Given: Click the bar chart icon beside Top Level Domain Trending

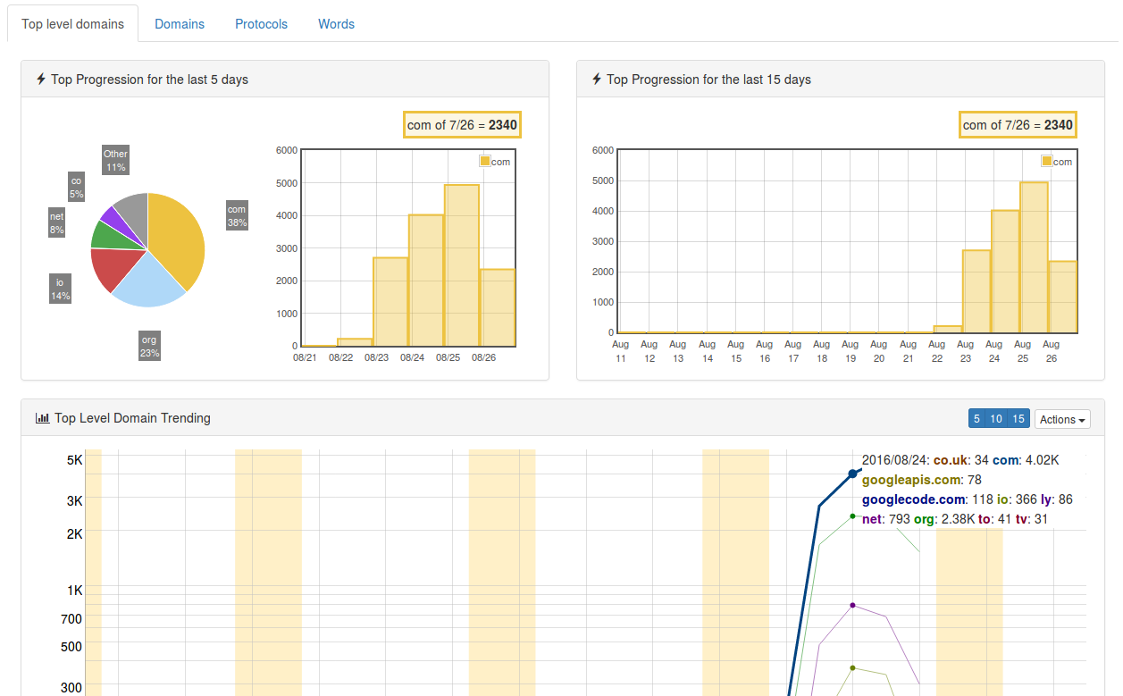Looking at the screenshot, I should click(x=42, y=418).
